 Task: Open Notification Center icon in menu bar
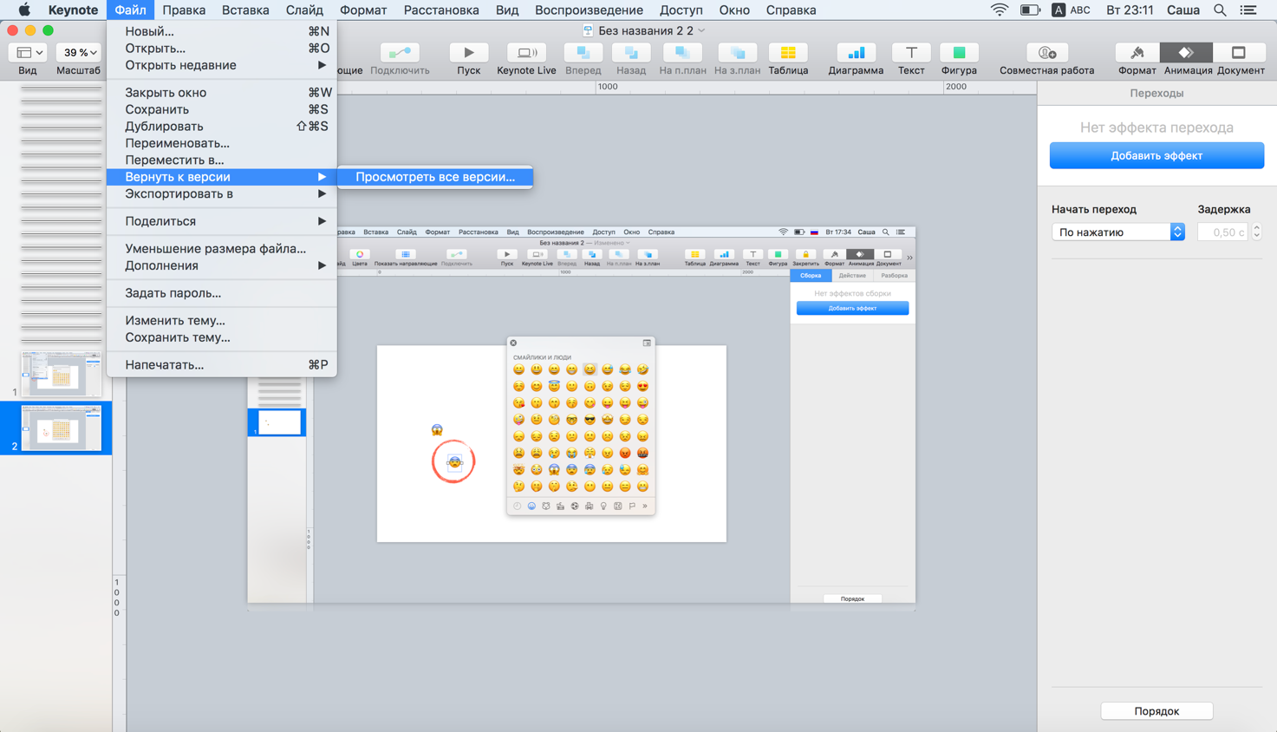click(x=1248, y=10)
